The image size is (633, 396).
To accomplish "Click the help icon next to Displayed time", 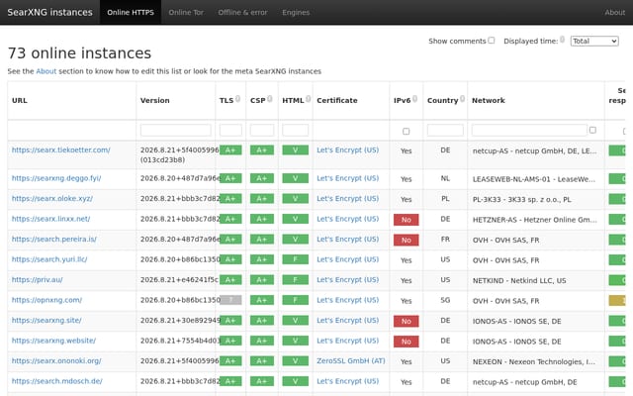I will pyautogui.click(x=562, y=40).
